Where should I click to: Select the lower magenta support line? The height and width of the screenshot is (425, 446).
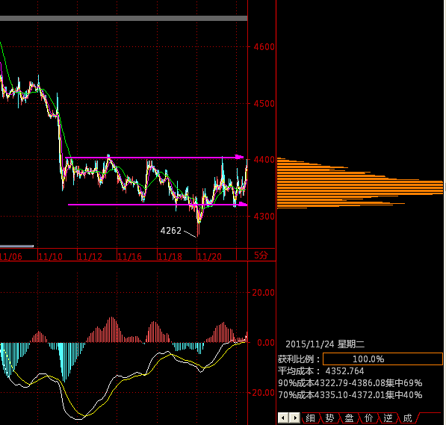coord(158,204)
